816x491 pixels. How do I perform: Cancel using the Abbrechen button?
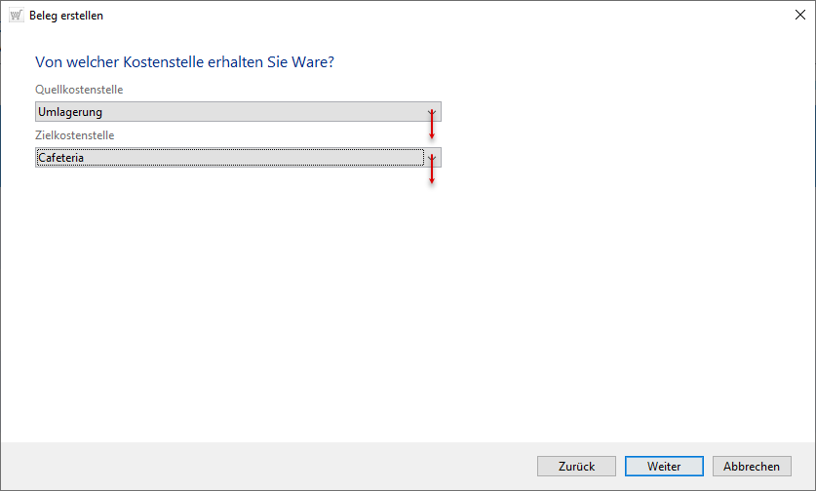pyautogui.click(x=752, y=467)
